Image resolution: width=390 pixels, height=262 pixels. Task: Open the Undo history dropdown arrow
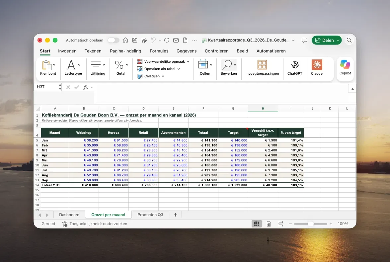(160, 40)
